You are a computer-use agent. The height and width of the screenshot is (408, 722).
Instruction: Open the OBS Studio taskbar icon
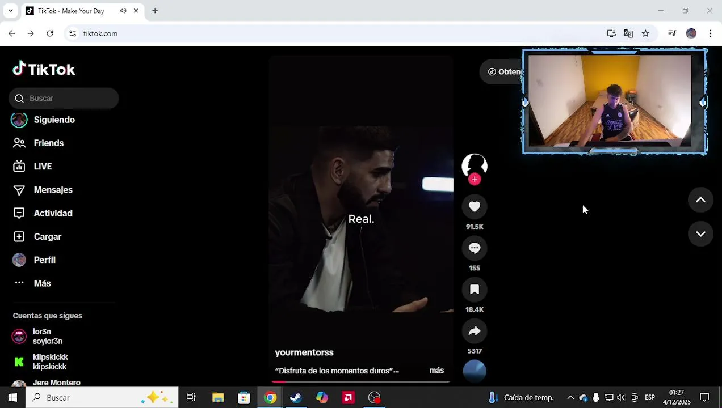[x=375, y=398]
